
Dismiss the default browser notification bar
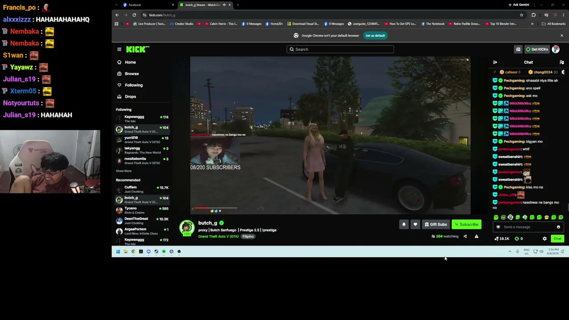(x=561, y=36)
